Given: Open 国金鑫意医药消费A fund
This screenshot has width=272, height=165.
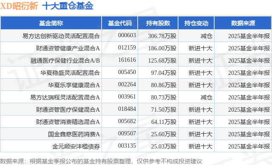Looking at the screenshot, I should [74, 134].
